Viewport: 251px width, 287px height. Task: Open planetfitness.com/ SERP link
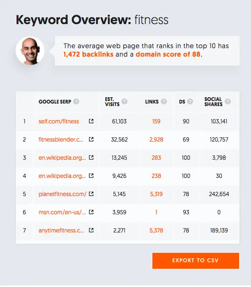[x=63, y=194]
